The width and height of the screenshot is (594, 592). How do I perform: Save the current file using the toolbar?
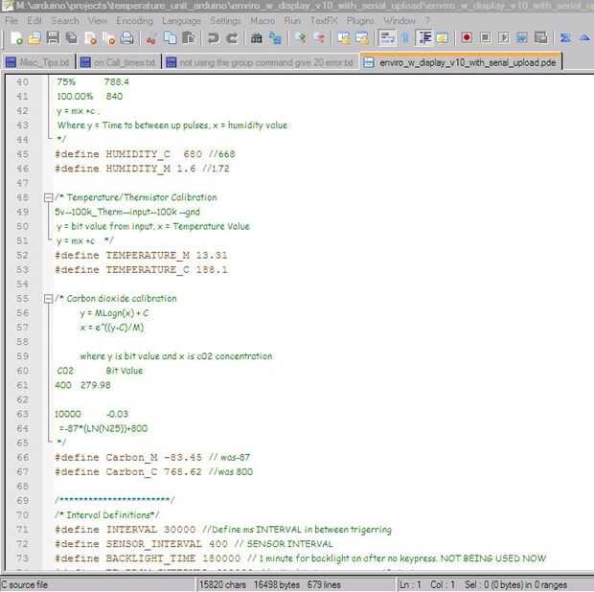(x=53, y=38)
